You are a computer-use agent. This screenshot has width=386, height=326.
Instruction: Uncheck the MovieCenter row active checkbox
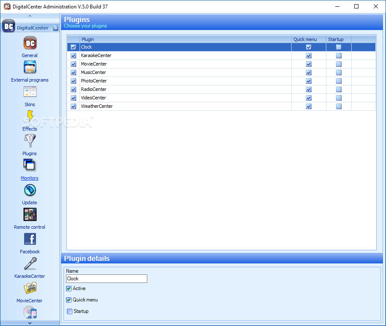click(73, 64)
